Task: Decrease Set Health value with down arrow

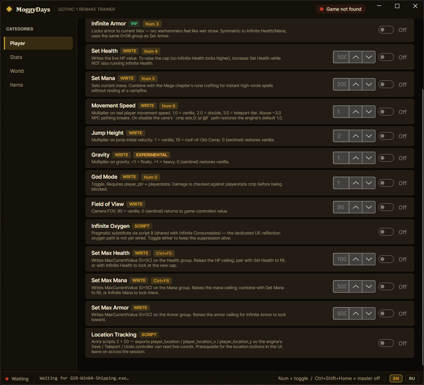Action: 368,57
